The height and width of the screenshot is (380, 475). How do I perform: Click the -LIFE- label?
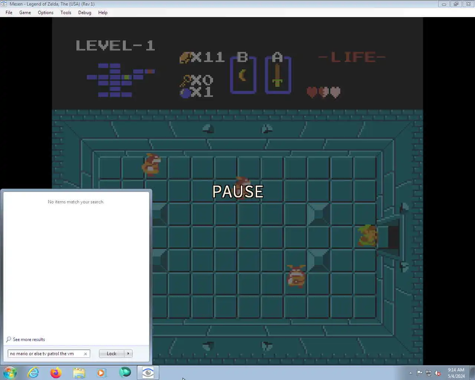coord(352,57)
